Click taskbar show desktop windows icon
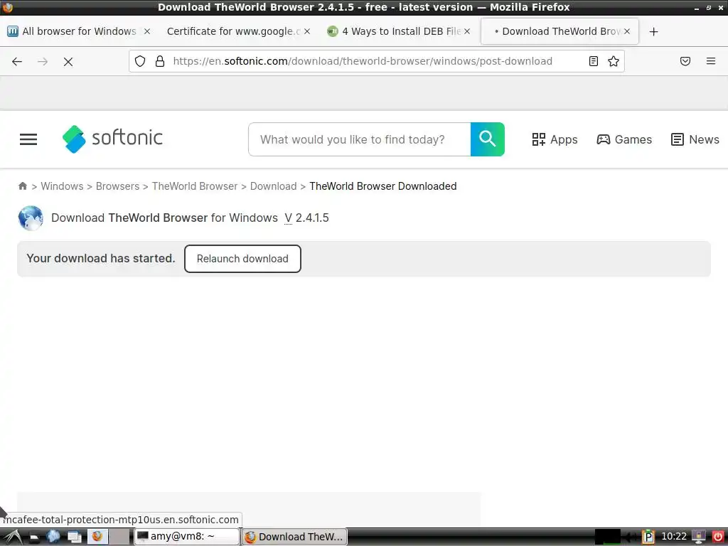 74,537
